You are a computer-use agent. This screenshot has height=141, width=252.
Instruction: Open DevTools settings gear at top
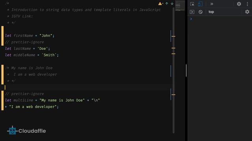click(239, 4)
